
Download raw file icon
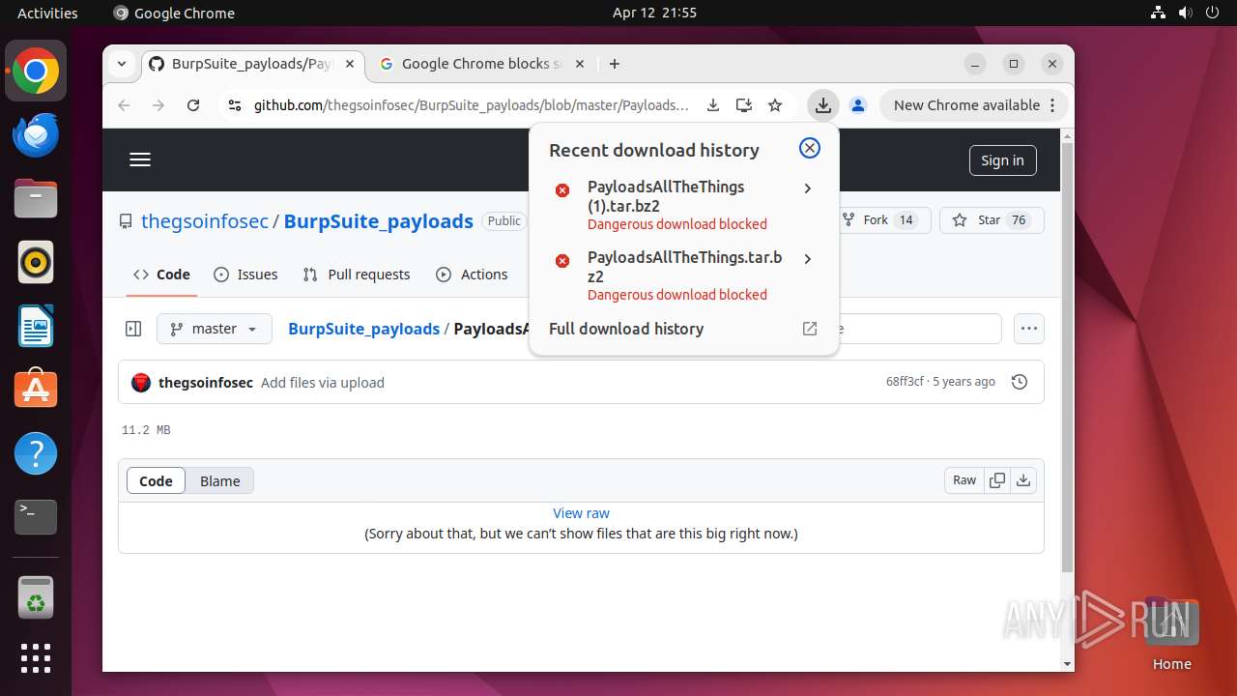(1023, 480)
